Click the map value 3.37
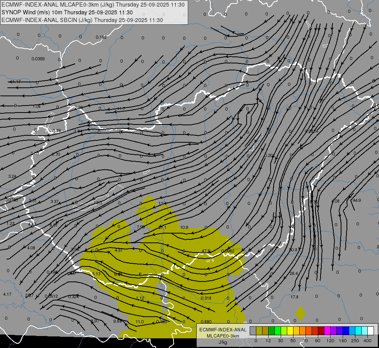Screen dimensions: 379x348 54,201
